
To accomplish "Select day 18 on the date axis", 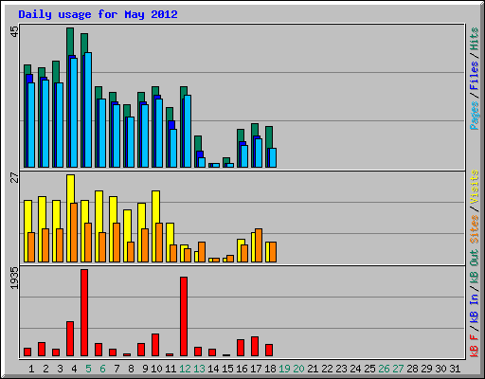I will 270,369.
